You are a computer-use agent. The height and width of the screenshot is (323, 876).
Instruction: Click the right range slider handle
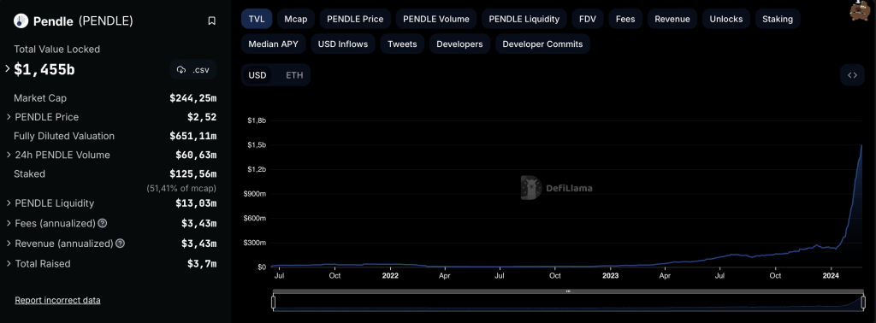[863, 302]
